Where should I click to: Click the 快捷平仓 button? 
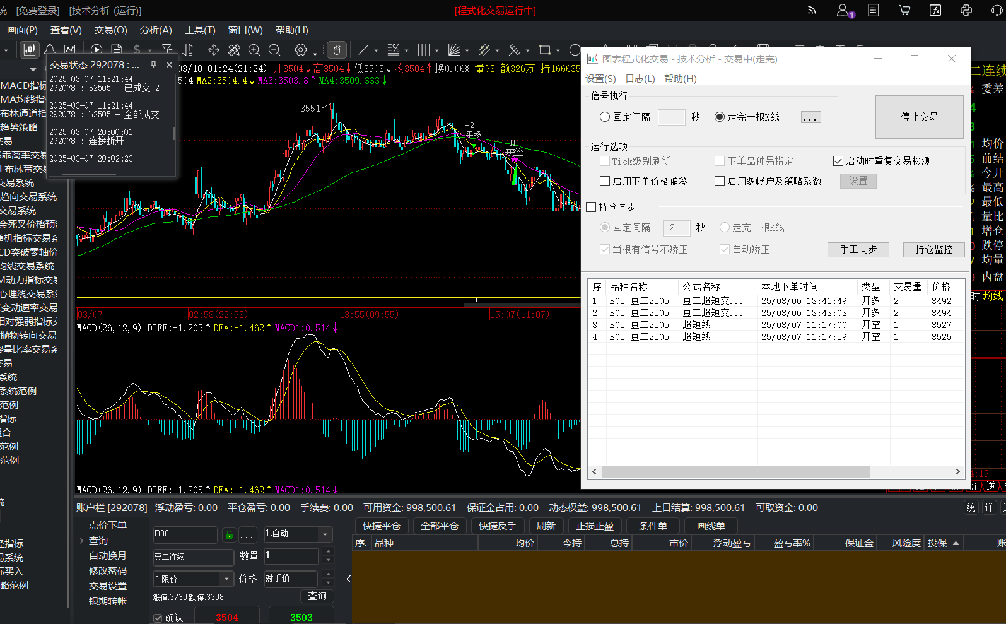pos(382,526)
